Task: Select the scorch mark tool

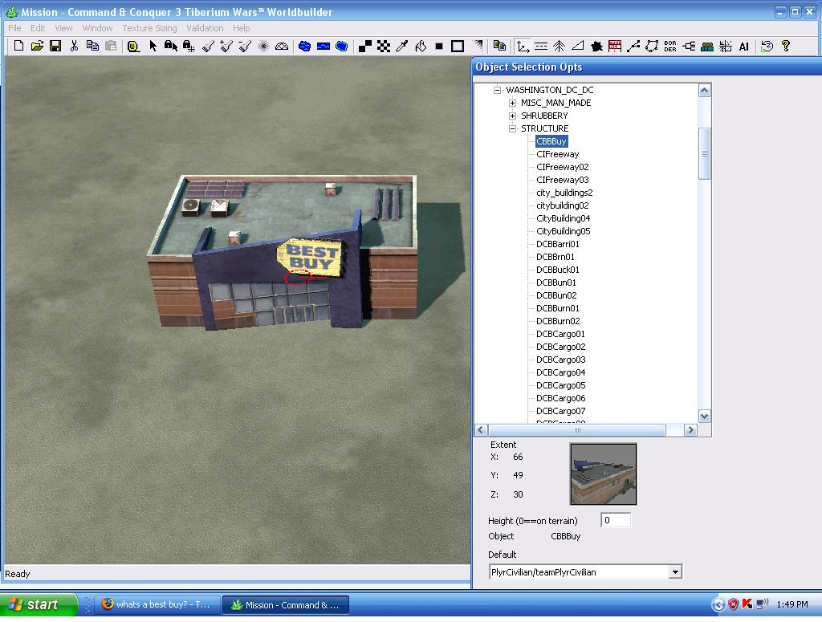Action: (596, 46)
